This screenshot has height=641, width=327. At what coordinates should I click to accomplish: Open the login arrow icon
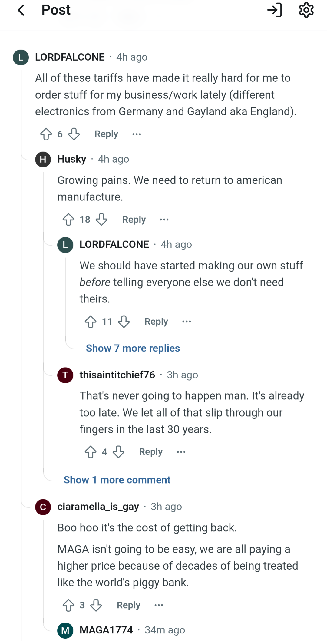tap(275, 10)
